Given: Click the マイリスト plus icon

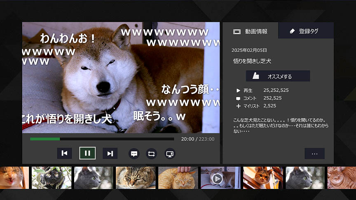Looking at the screenshot, I should [238, 106].
